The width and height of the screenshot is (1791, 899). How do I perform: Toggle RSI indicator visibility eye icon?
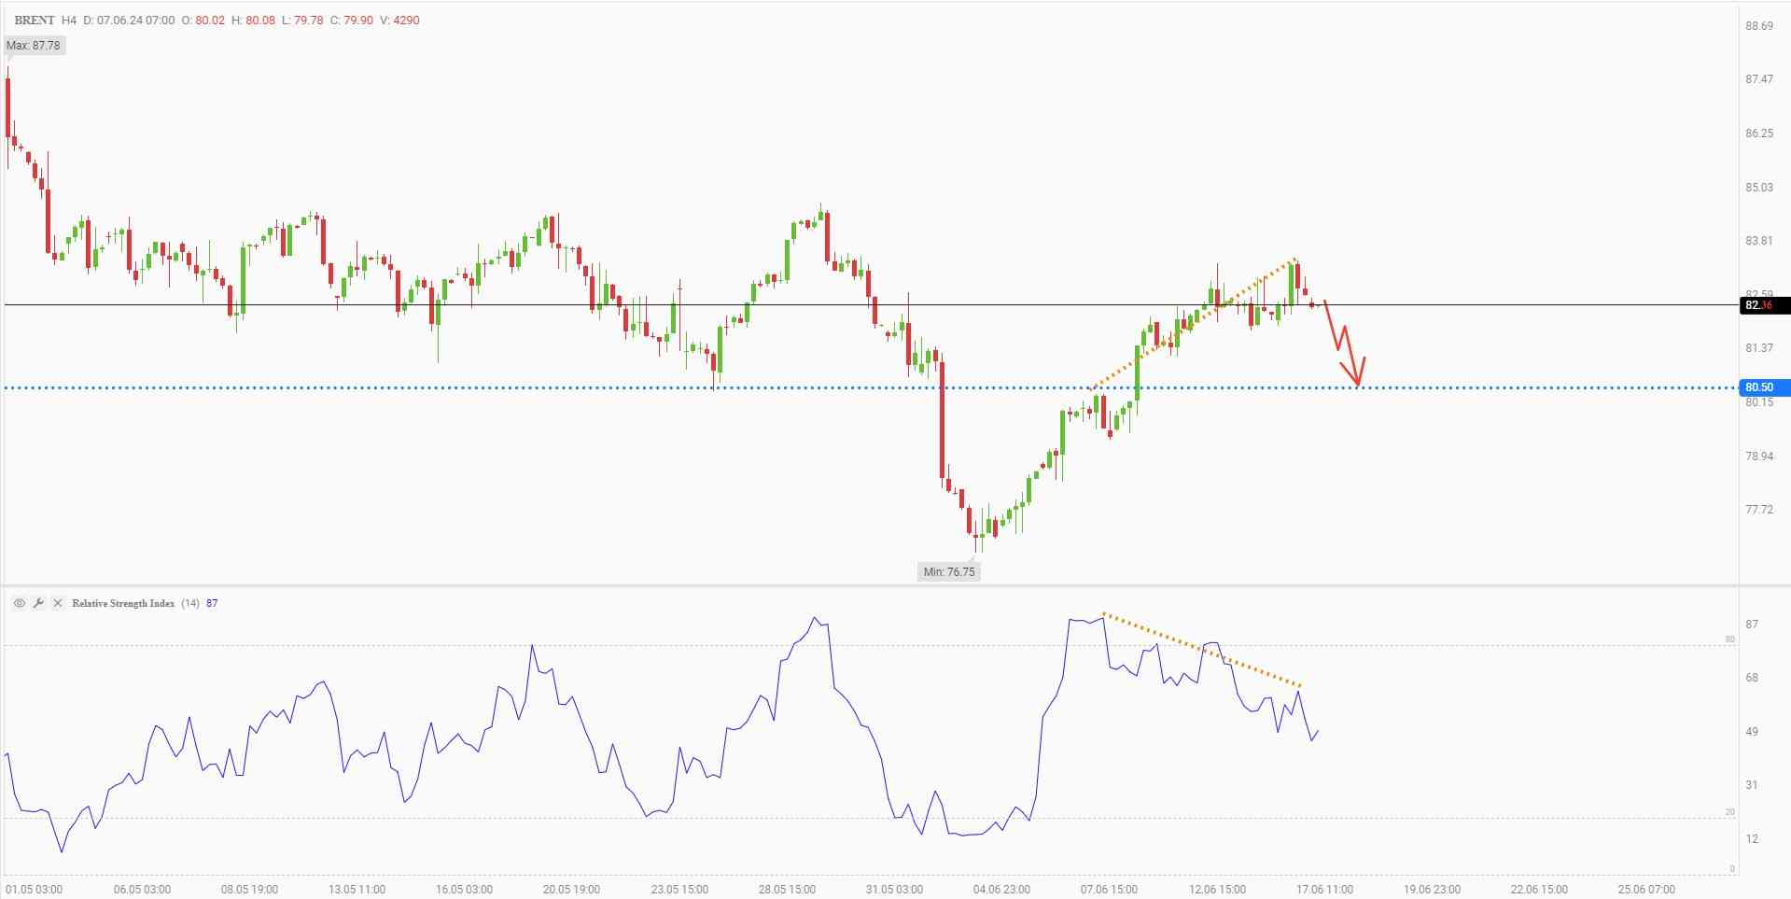point(19,603)
